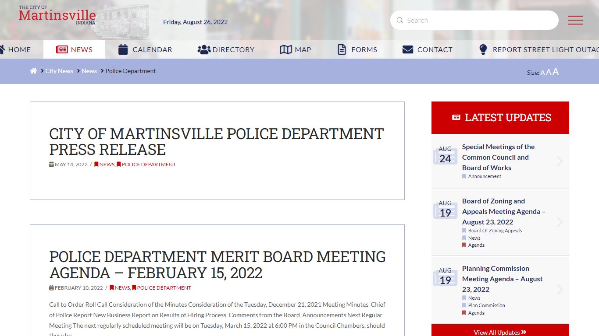Go to News breadcrumb link
The width and height of the screenshot is (599, 336).
click(x=89, y=71)
